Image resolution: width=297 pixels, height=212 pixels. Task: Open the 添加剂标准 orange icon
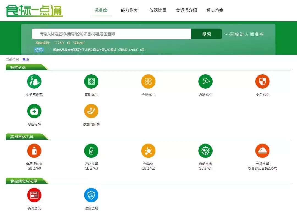(91, 111)
